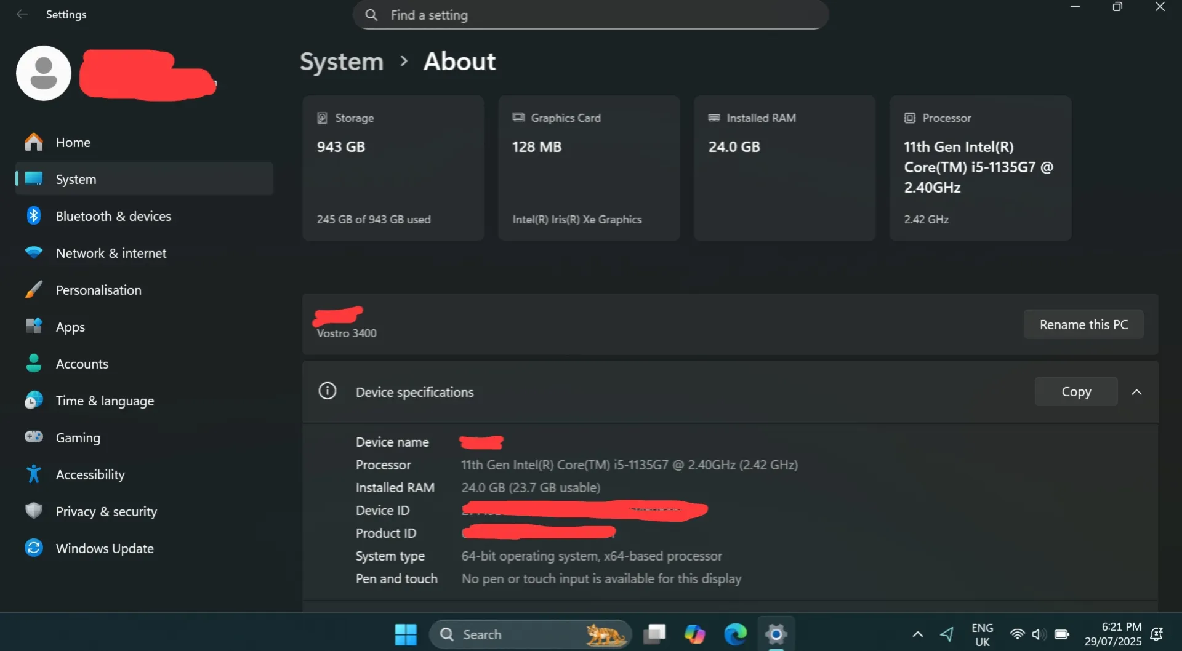This screenshot has height=651, width=1182.
Task: Click the Rename this PC button
Action: [1083, 324]
